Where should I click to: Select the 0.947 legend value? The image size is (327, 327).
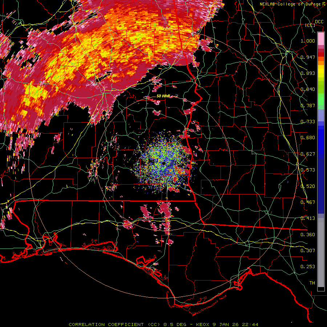pyautogui.click(x=308, y=57)
